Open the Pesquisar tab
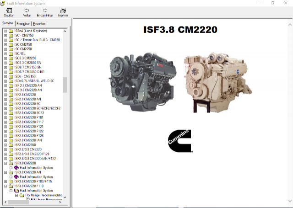 pyautogui.click(x=23, y=24)
